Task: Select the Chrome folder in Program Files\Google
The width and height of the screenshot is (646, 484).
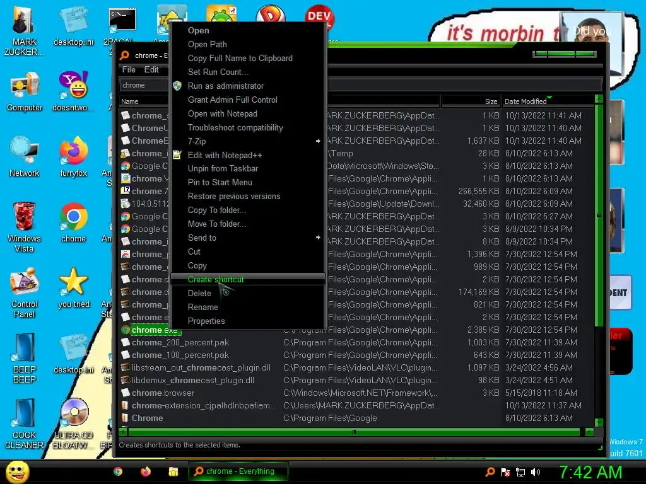Action: [357, 418]
